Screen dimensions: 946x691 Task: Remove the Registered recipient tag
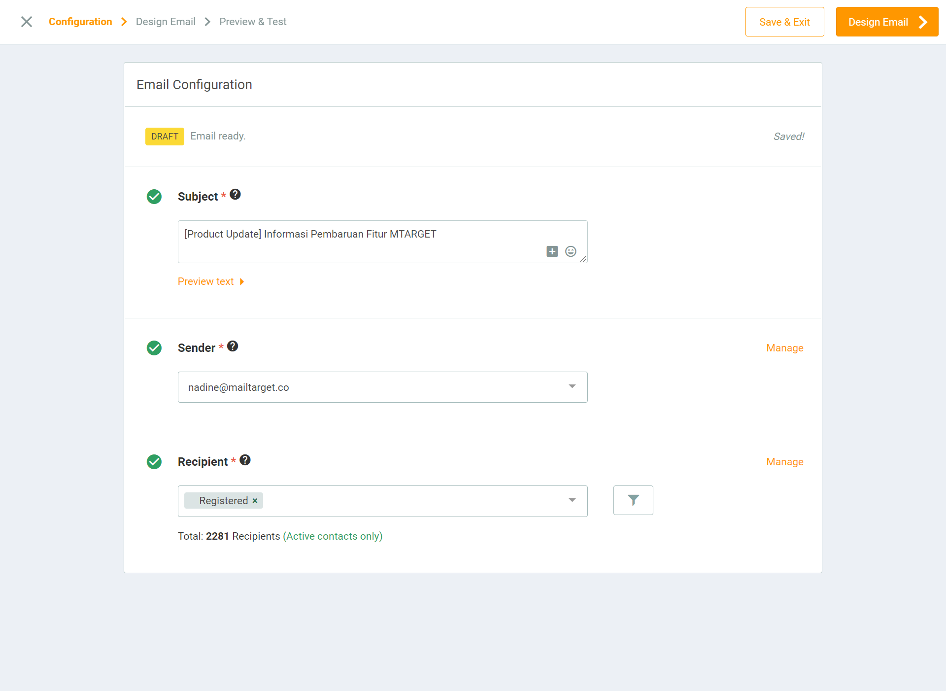[255, 501]
